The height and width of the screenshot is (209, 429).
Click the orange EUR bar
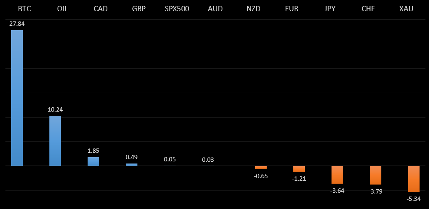click(x=299, y=169)
